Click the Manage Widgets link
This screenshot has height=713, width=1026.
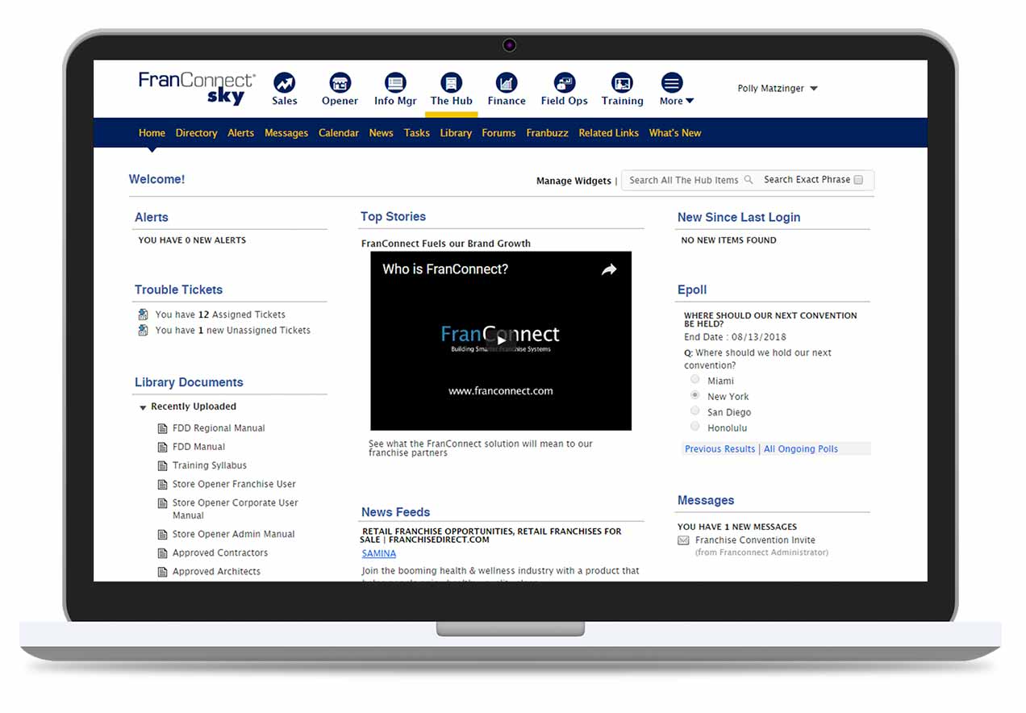[x=573, y=181]
